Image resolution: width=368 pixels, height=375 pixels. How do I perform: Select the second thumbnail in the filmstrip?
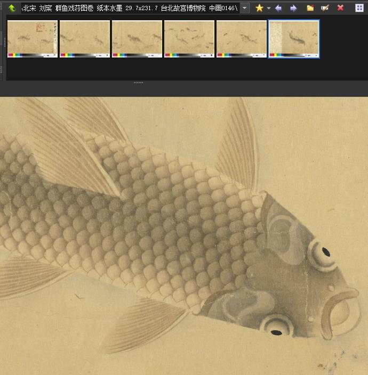click(84, 38)
